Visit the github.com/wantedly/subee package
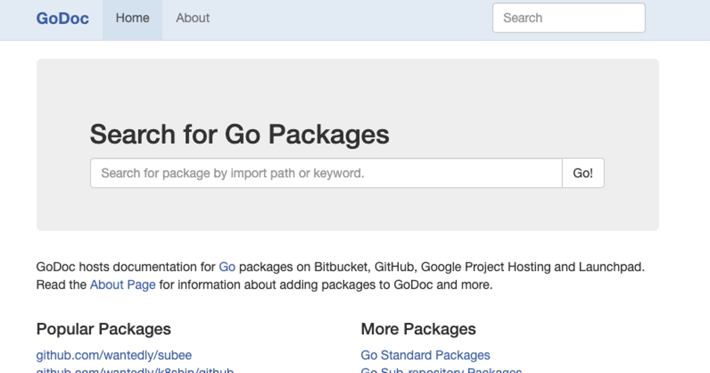This screenshot has width=710, height=373. [113, 355]
